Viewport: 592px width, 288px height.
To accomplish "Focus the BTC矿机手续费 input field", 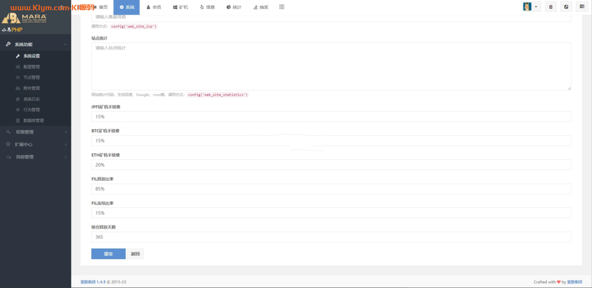I will pos(331,141).
